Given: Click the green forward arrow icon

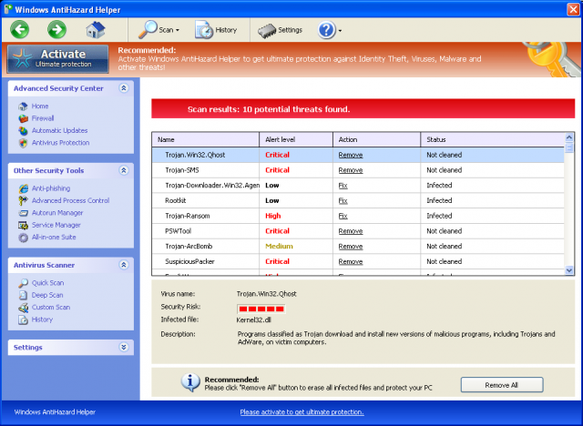Looking at the screenshot, I should tap(56, 29).
